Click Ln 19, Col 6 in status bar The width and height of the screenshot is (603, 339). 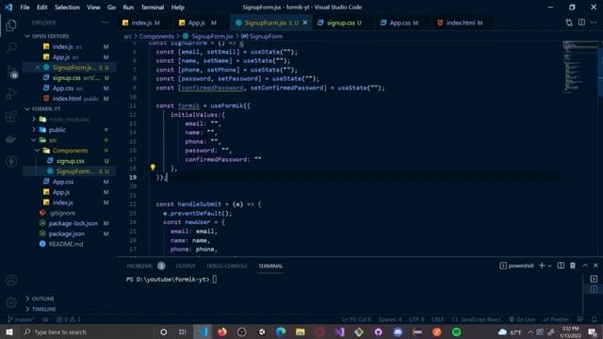point(356,319)
